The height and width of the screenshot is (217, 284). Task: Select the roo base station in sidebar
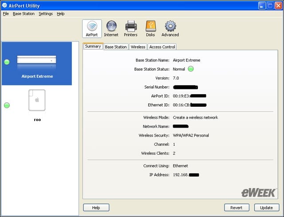click(x=37, y=105)
